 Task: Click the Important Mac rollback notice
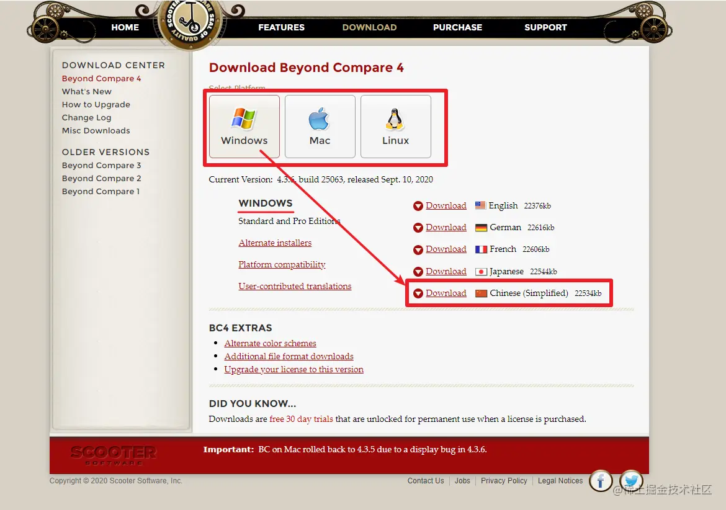tap(345, 449)
